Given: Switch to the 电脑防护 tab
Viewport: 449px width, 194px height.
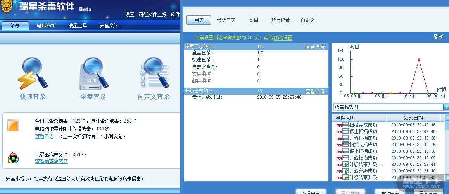Looking at the screenshot, I should pyautogui.click(x=47, y=26).
